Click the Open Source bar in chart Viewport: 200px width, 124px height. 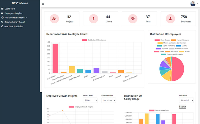[55, 58]
